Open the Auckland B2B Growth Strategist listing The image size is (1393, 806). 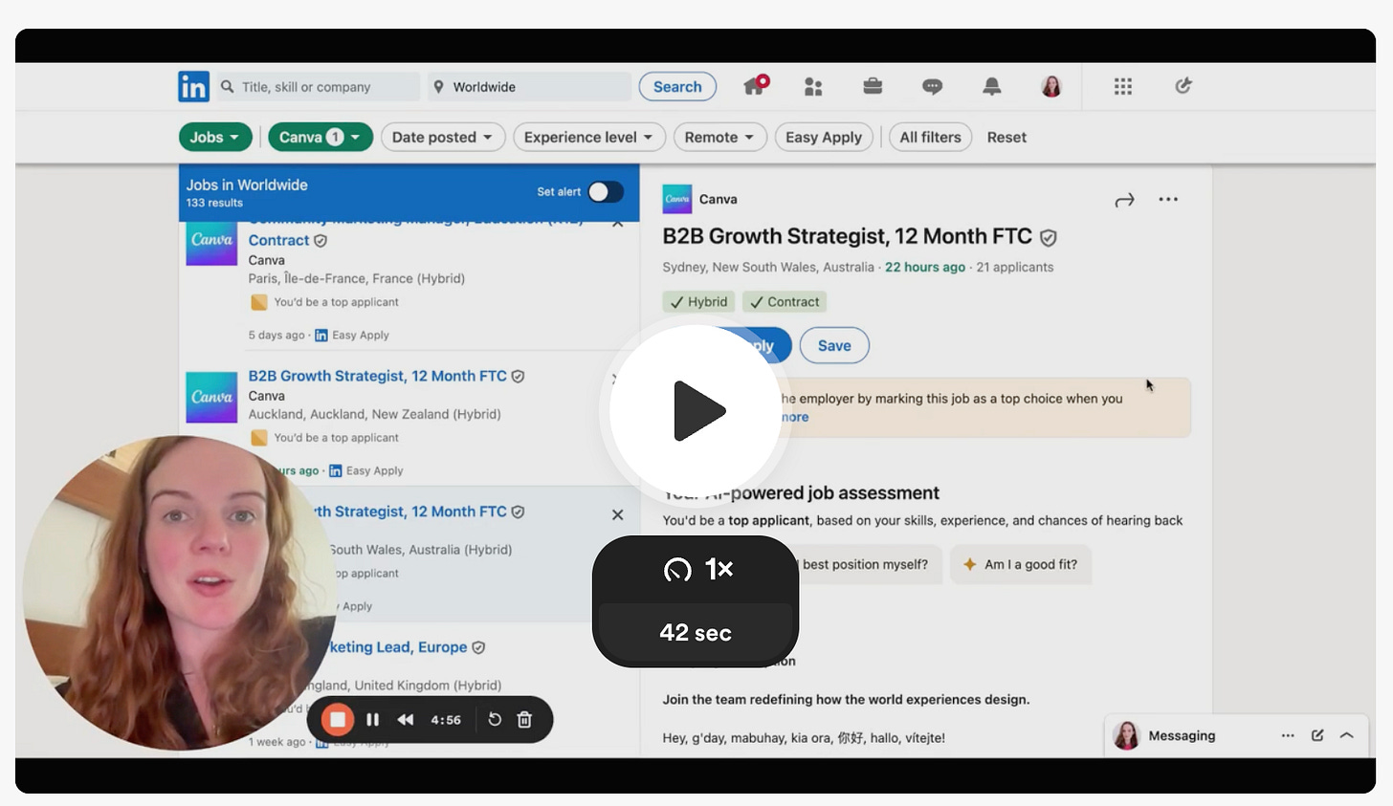click(x=378, y=376)
